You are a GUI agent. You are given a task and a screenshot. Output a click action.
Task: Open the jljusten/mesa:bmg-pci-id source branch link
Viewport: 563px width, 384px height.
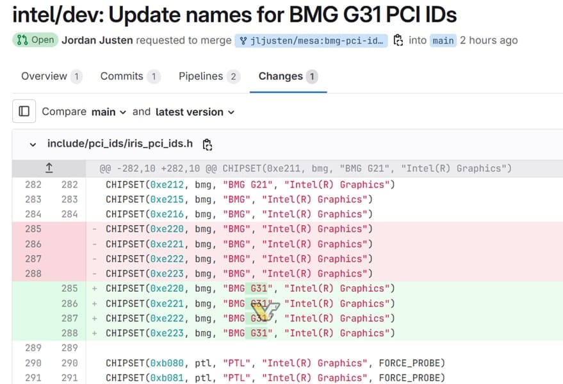click(x=311, y=41)
